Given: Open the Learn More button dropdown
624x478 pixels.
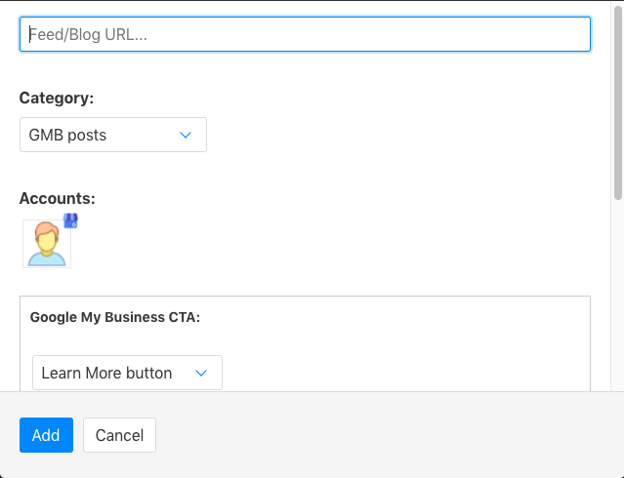Looking at the screenshot, I should (x=127, y=373).
